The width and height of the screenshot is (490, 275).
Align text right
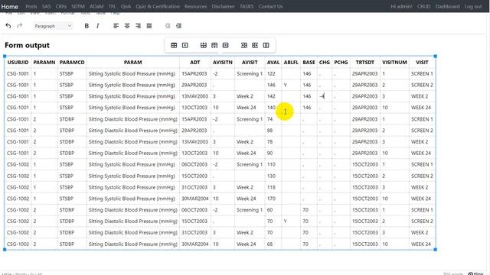click(x=138, y=26)
